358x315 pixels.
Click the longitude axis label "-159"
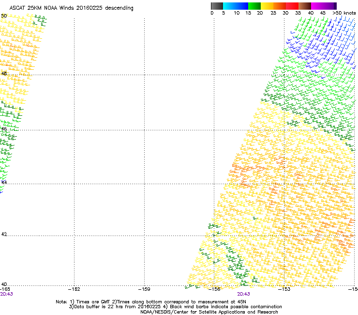click(x=144, y=289)
